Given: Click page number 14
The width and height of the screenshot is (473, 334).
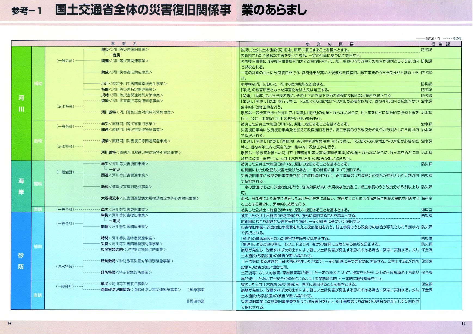Looking at the screenshot, I should (9, 323).
